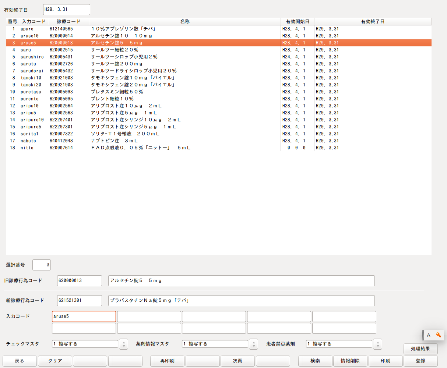Click the 患者禁忌薬剤 combo field '1 複写する'

click(x=339, y=344)
